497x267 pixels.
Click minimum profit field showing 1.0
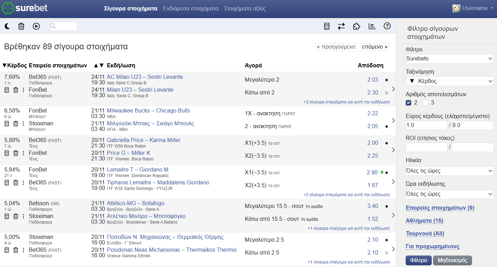coord(426,125)
